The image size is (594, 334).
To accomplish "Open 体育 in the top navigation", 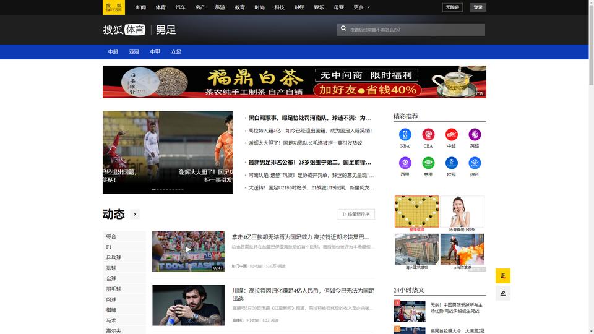I will (160, 7).
